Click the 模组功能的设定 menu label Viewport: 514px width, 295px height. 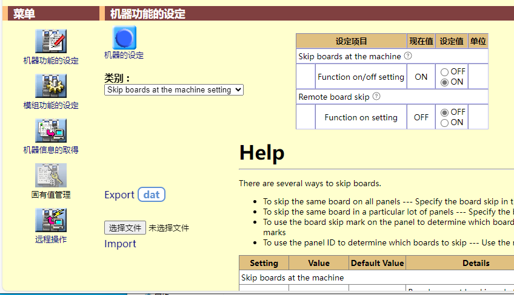(51, 105)
